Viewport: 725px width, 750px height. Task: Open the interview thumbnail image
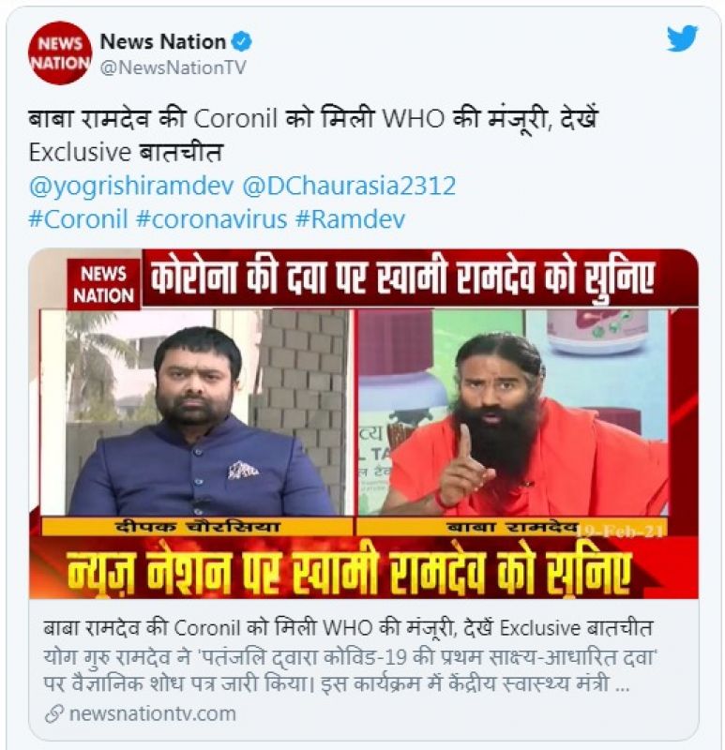coord(363,424)
